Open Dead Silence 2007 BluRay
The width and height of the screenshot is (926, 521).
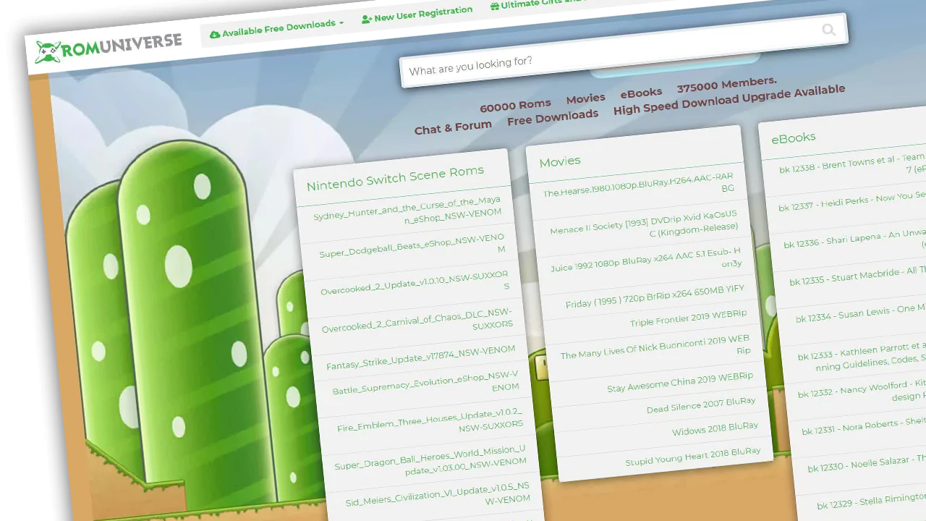[700, 405]
